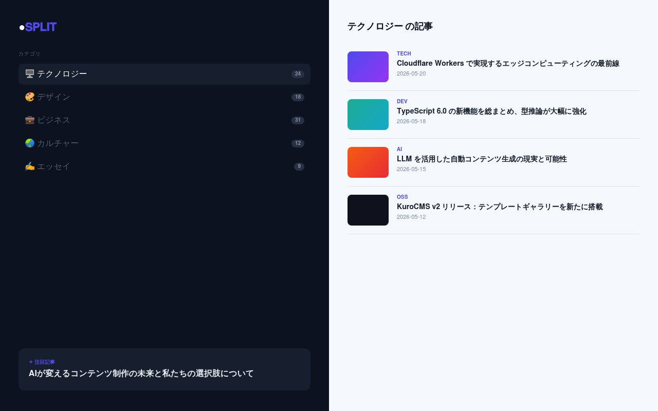Click the SPLIT logo
This screenshot has width=658, height=411.
point(38,27)
